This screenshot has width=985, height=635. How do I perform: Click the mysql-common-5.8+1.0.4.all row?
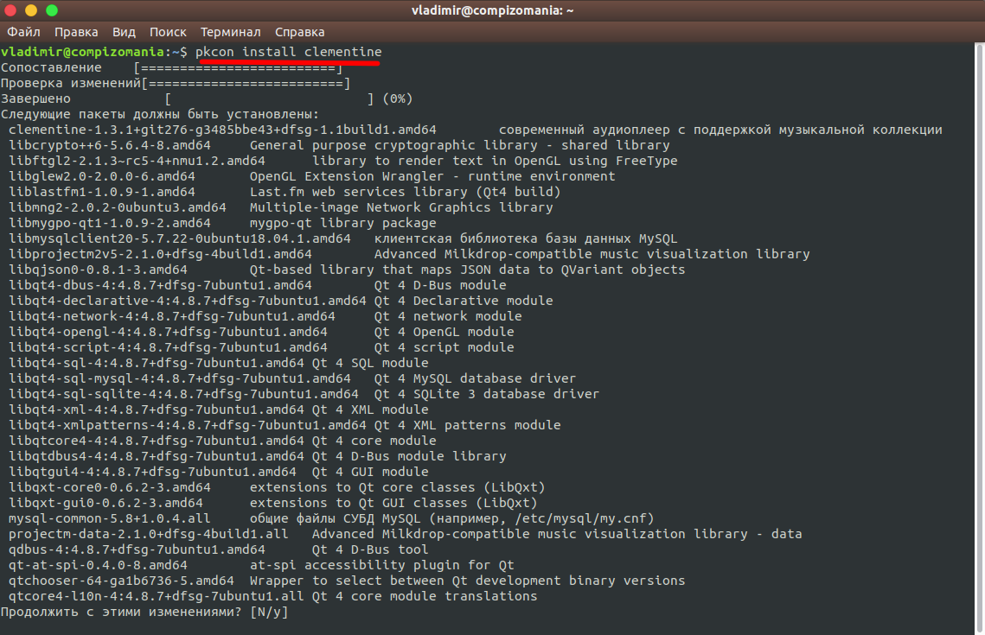point(332,518)
